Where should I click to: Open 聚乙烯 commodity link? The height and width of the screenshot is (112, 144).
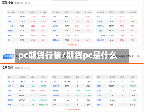[55, 26]
